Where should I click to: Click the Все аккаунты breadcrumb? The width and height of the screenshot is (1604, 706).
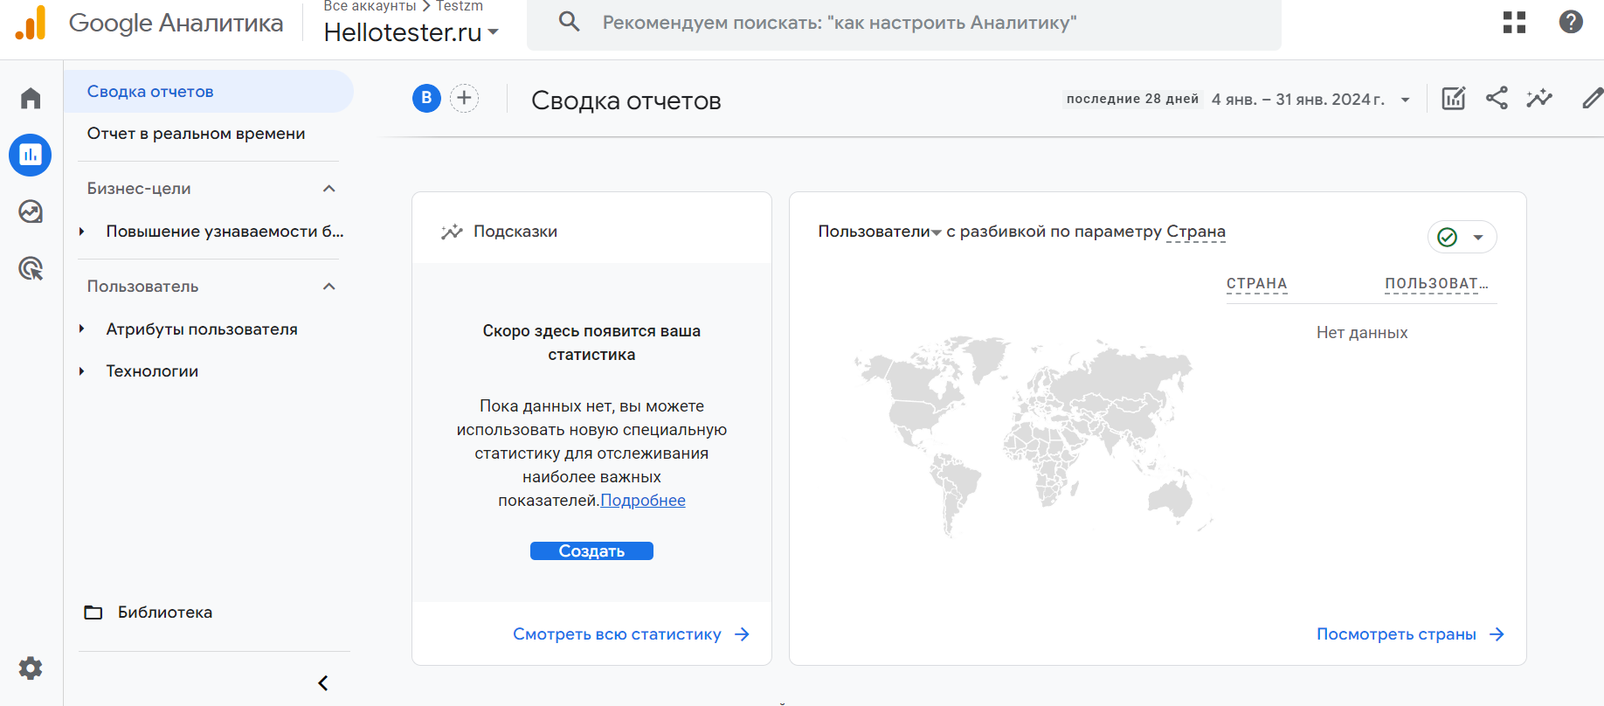coord(370,6)
